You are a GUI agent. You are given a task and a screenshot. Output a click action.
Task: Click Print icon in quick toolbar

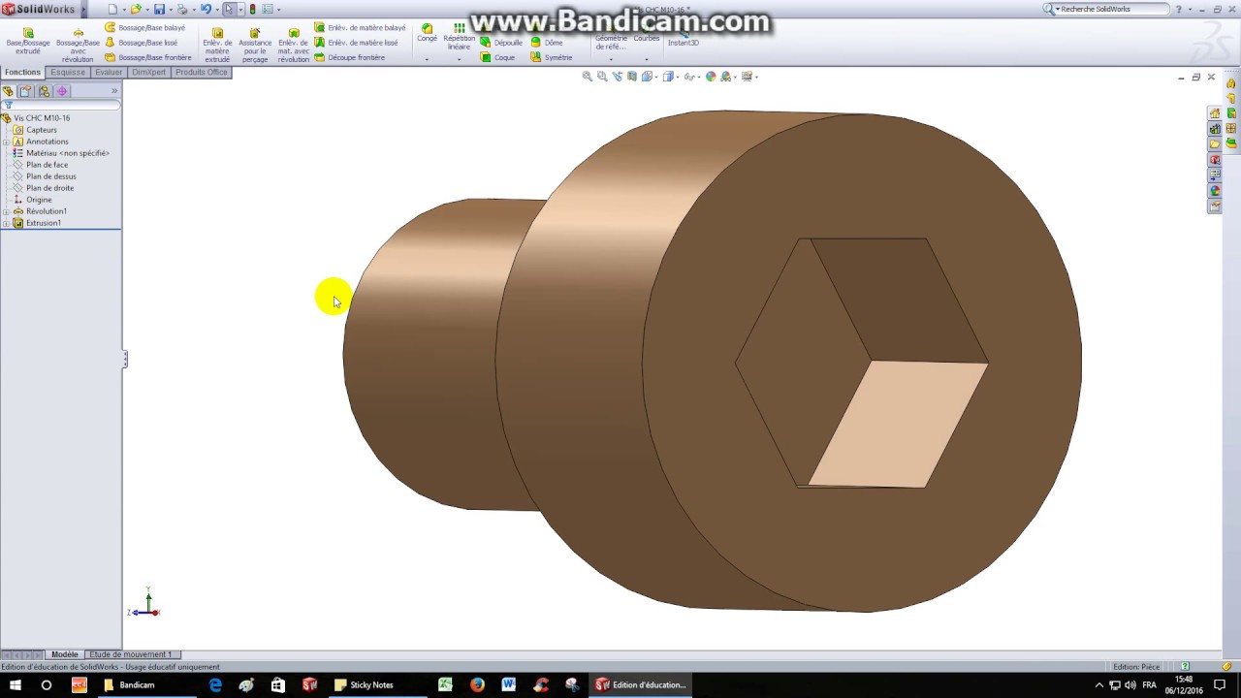tap(182, 9)
